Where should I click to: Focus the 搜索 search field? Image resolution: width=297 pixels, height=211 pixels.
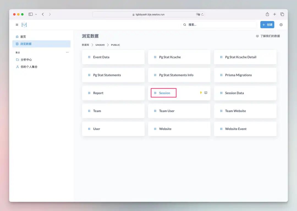[x=219, y=25]
